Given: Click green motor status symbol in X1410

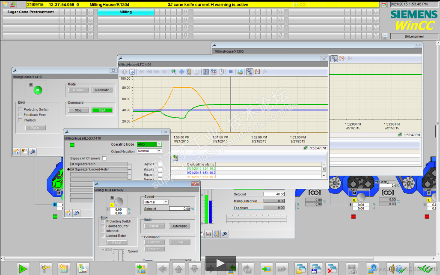Looking at the screenshot, I should tap(38, 90).
